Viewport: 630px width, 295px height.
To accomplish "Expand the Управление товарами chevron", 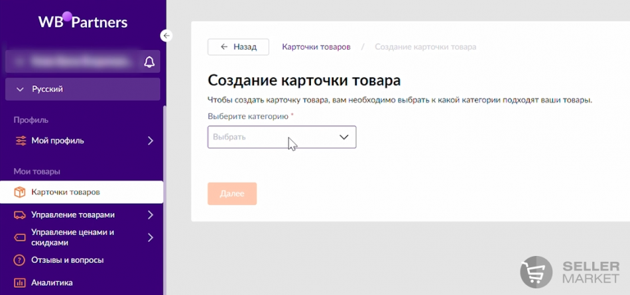I will point(151,215).
